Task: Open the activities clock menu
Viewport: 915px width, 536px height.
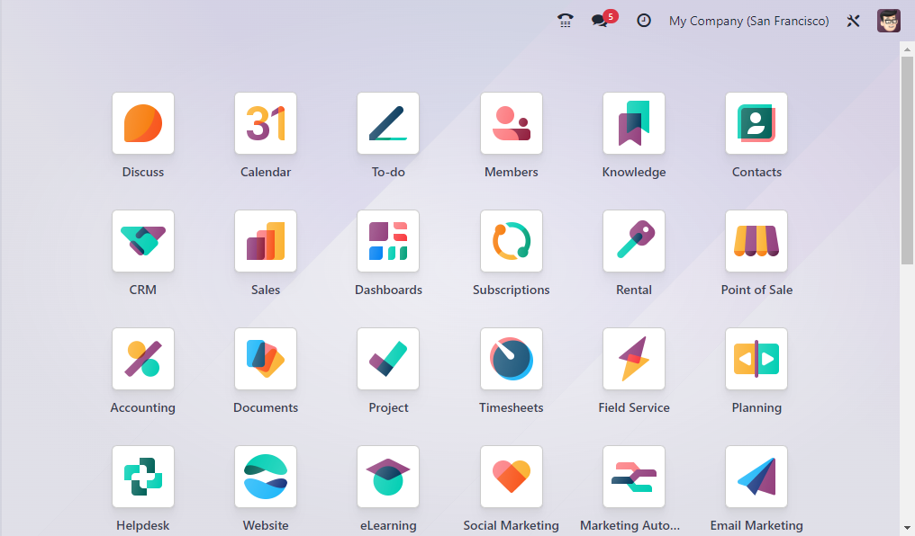Action: 643,20
